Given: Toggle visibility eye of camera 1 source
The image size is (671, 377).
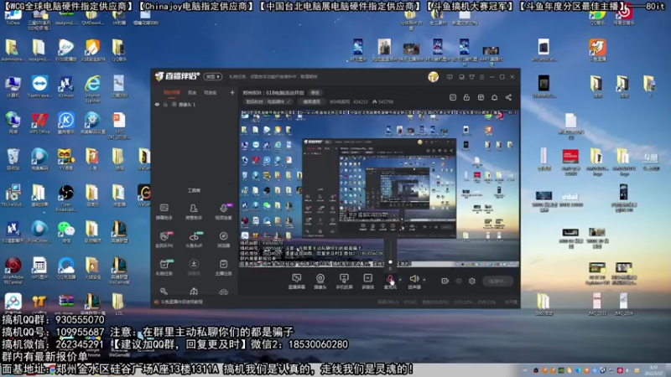Looking at the screenshot, I should pyautogui.click(x=157, y=104).
